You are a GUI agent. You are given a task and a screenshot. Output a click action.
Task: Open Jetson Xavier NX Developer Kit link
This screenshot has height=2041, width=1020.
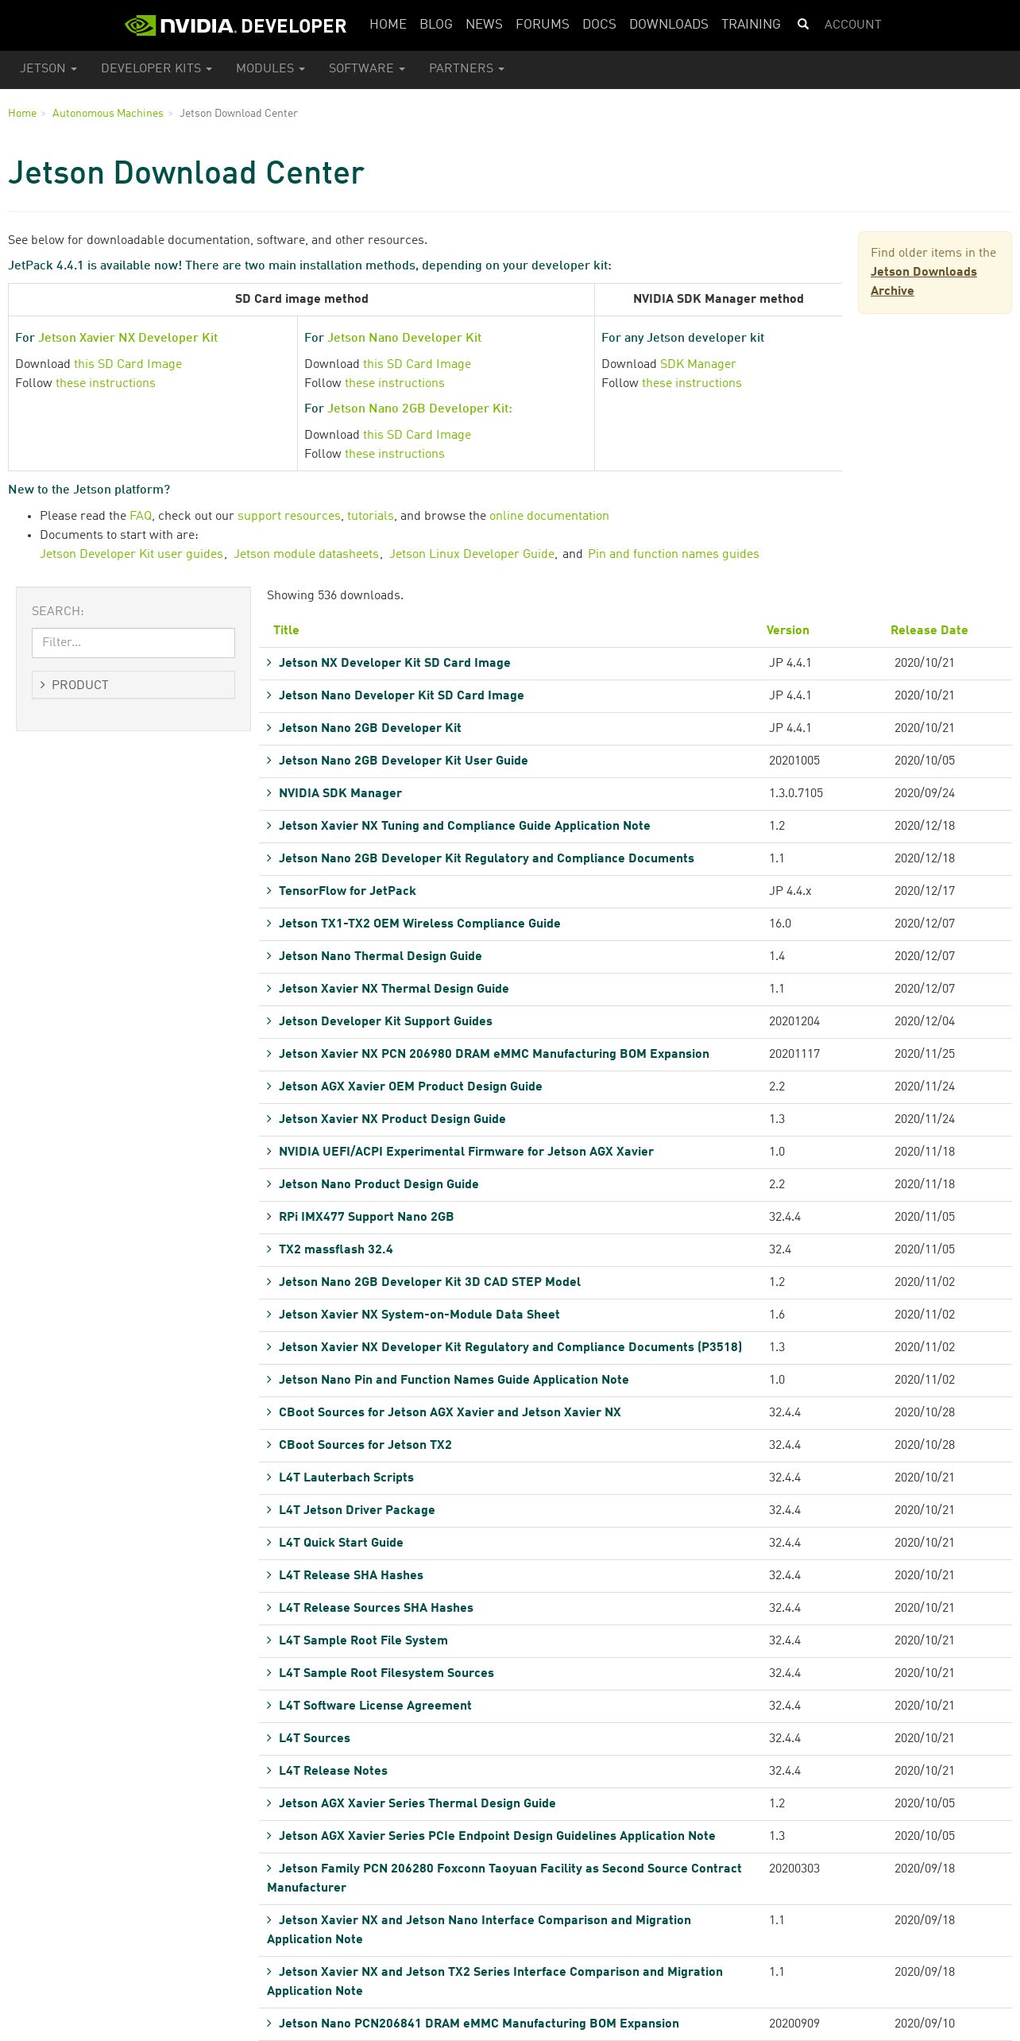point(128,338)
